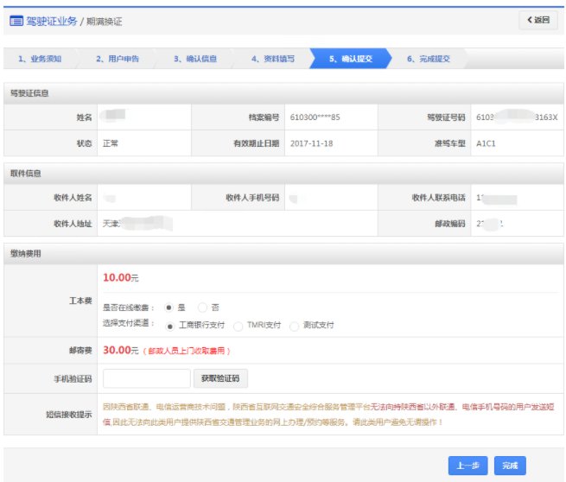Click 上一步 to go back

point(468,466)
